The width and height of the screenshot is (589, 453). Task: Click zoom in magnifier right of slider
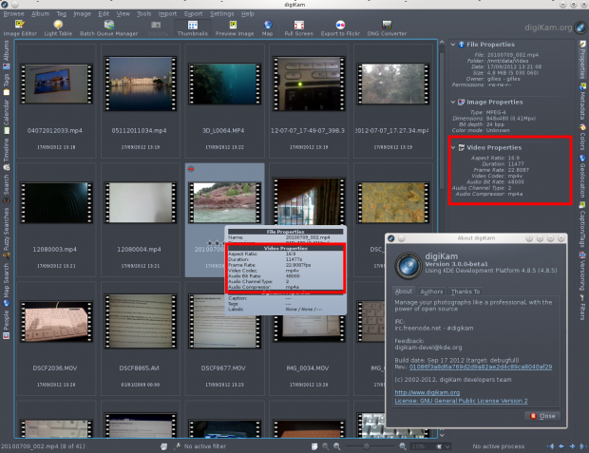pyautogui.click(x=403, y=446)
